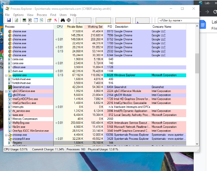Sort by the Description column header

point(132,27)
